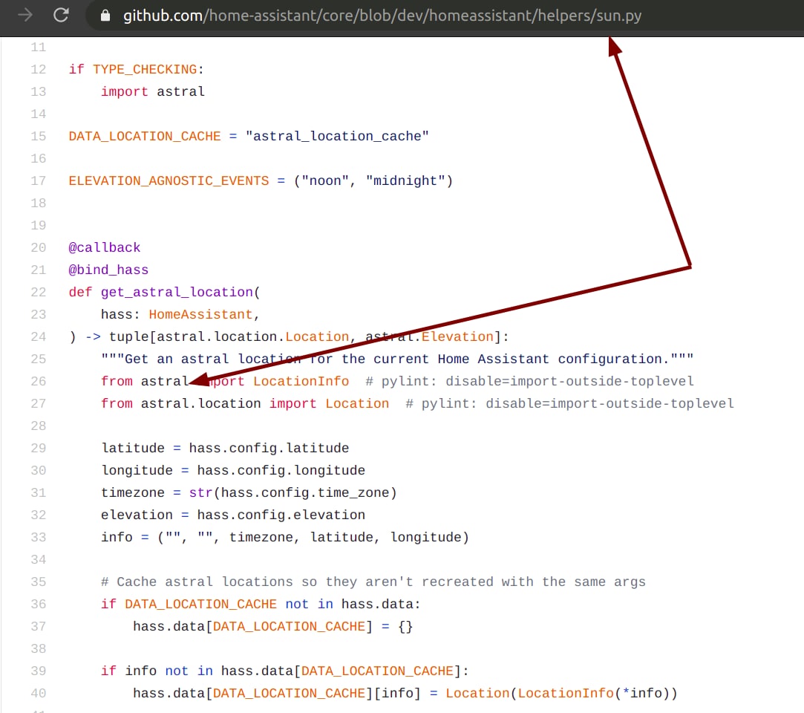Click the padlock site security icon
Image resolution: width=804 pixels, height=713 pixels.
pyautogui.click(x=105, y=16)
